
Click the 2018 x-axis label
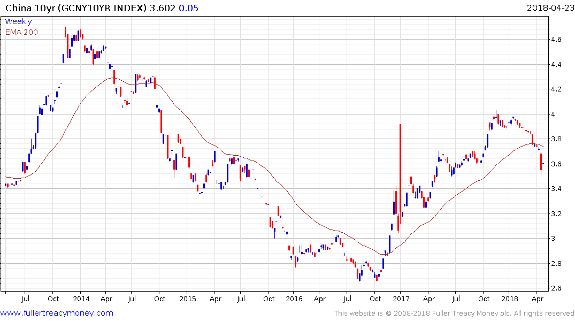pos(510,299)
